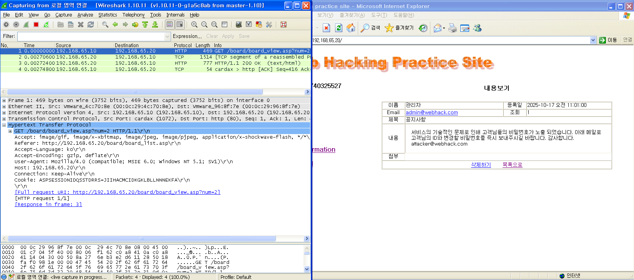Print the page from IE toolbar
634x280 pixels.
pos(453,28)
